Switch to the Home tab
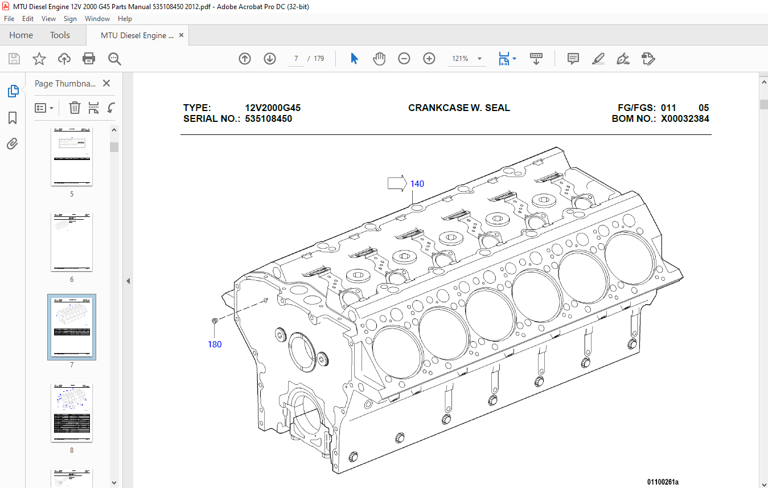The width and height of the screenshot is (768, 488). pos(21,35)
